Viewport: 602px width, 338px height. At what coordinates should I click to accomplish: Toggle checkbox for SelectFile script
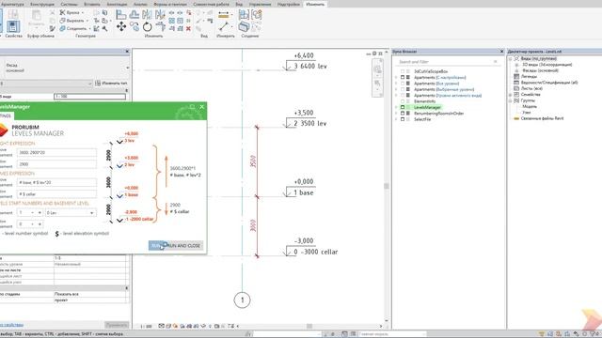[403, 119]
